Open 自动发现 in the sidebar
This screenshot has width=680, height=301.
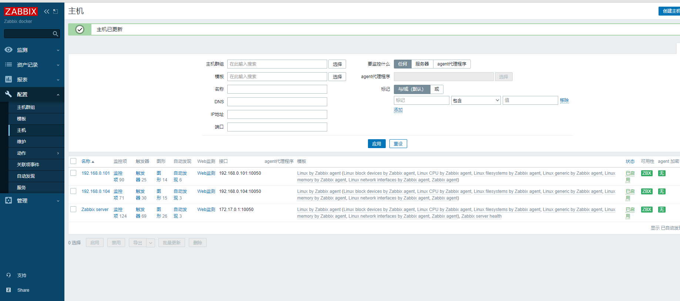pos(26,176)
